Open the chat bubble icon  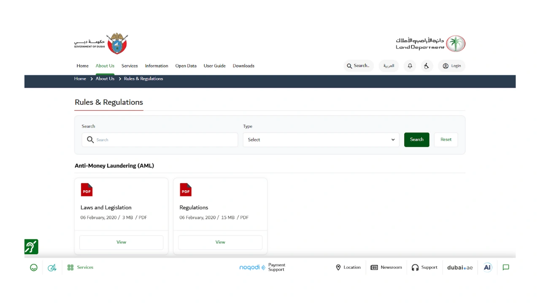coord(506,268)
